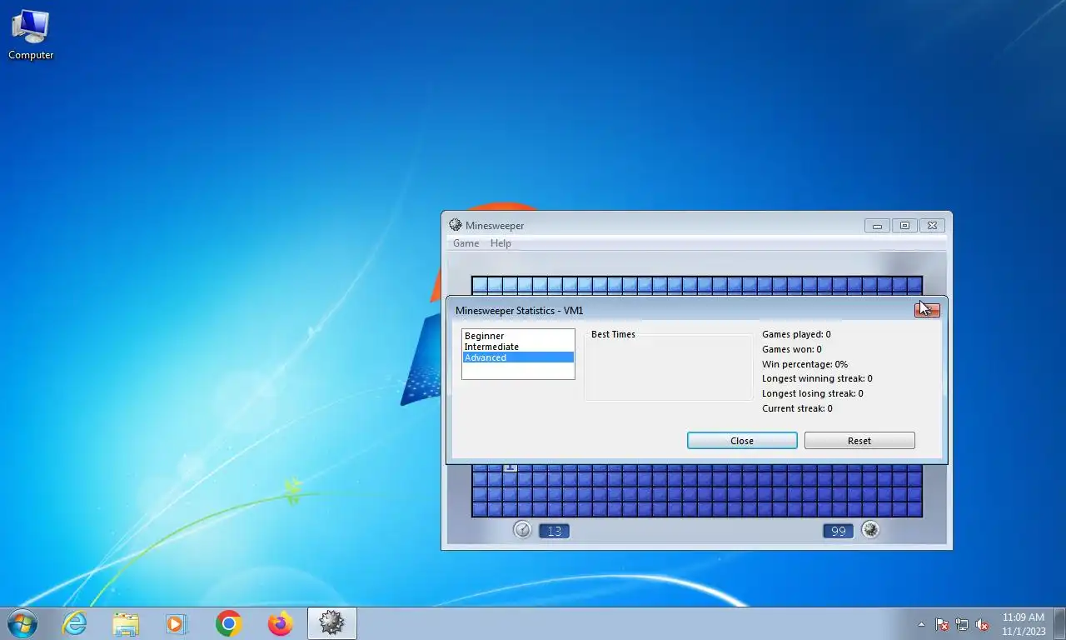Screen dimensions: 1066x640
Task: Launch Google Chrome from the taskbar
Action: tap(228, 623)
